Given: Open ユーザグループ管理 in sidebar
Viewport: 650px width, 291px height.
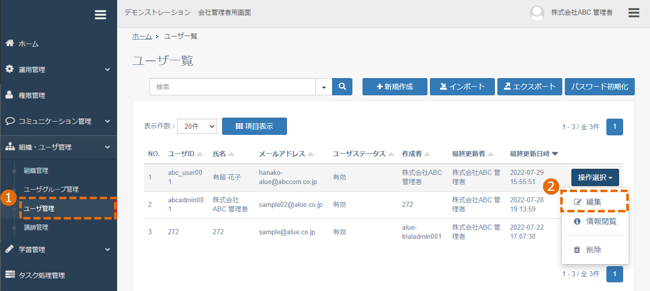Looking at the screenshot, I should (51, 190).
